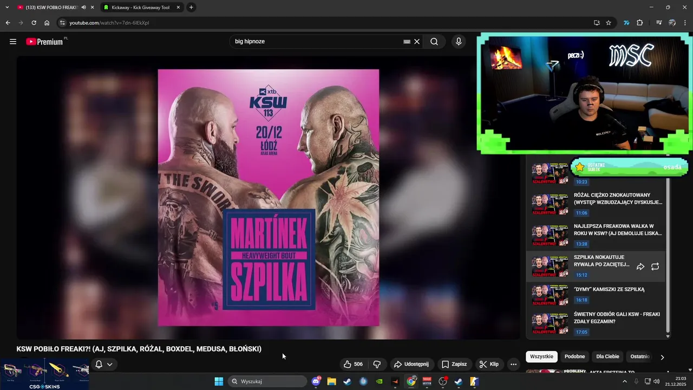Click the Wyszukaj taskbar search box
The image size is (693, 390).
tap(267, 381)
